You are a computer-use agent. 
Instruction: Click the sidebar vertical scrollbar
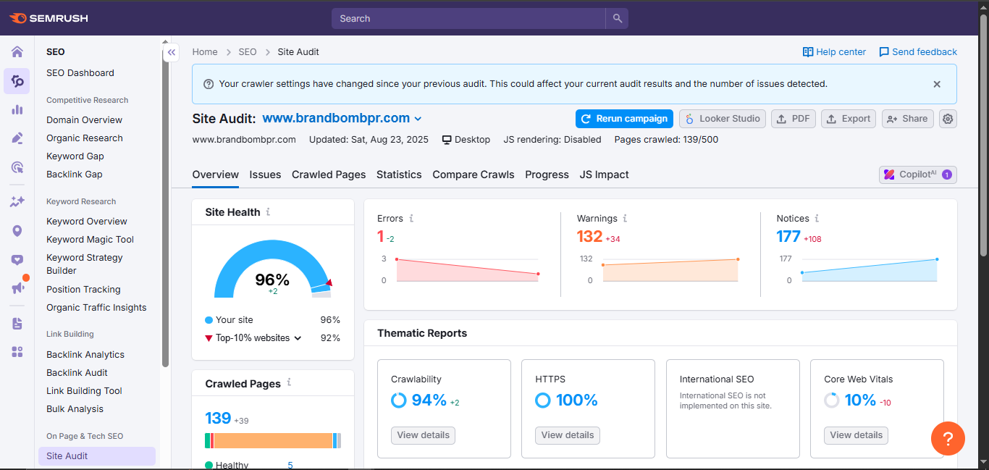tap(165, 205)
